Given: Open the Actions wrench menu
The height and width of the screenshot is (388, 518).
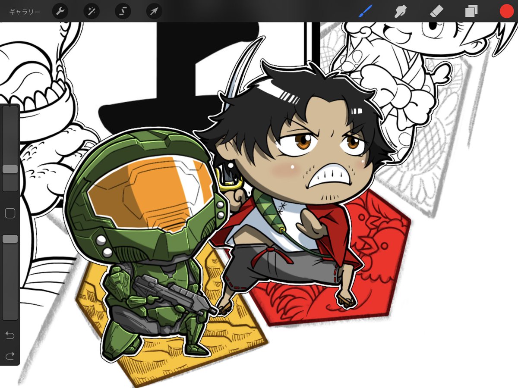Looking at the screenshot, I should coord(60,11).
